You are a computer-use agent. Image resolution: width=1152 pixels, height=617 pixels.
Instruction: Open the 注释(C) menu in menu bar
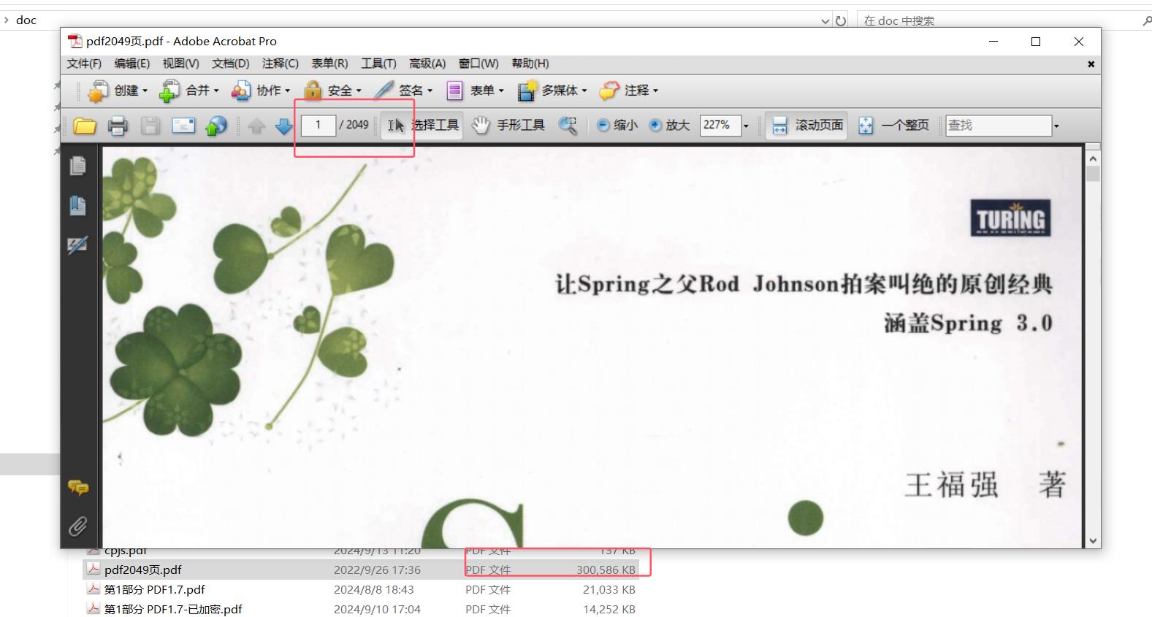281,64
